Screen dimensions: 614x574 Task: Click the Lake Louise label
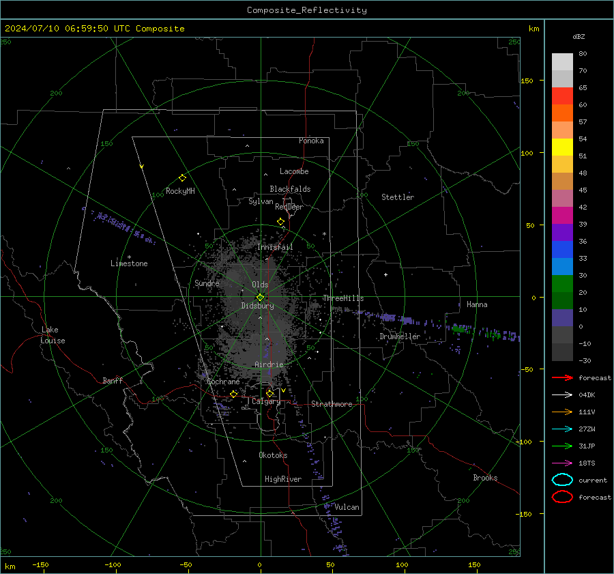[x=53, y=335]
